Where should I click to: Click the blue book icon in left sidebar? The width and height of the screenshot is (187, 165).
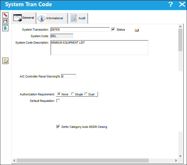5,28
